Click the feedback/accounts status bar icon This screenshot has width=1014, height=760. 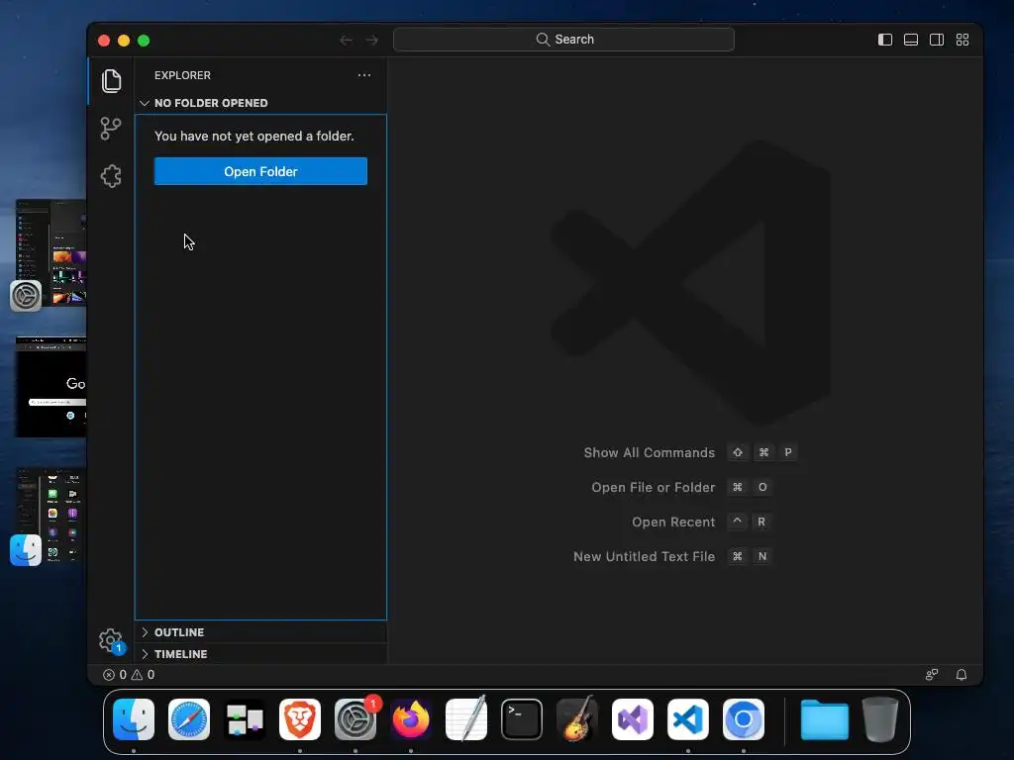pyautogui.click(x=932, y=675)
